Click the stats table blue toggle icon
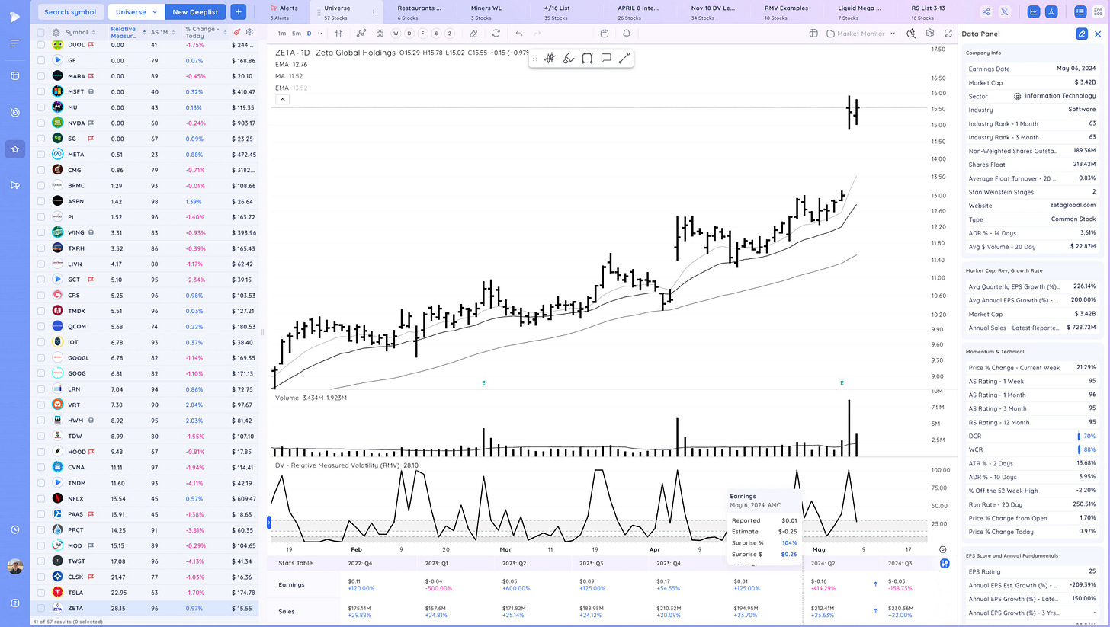This screenshot has width=1110, height=627. [945, 564]
